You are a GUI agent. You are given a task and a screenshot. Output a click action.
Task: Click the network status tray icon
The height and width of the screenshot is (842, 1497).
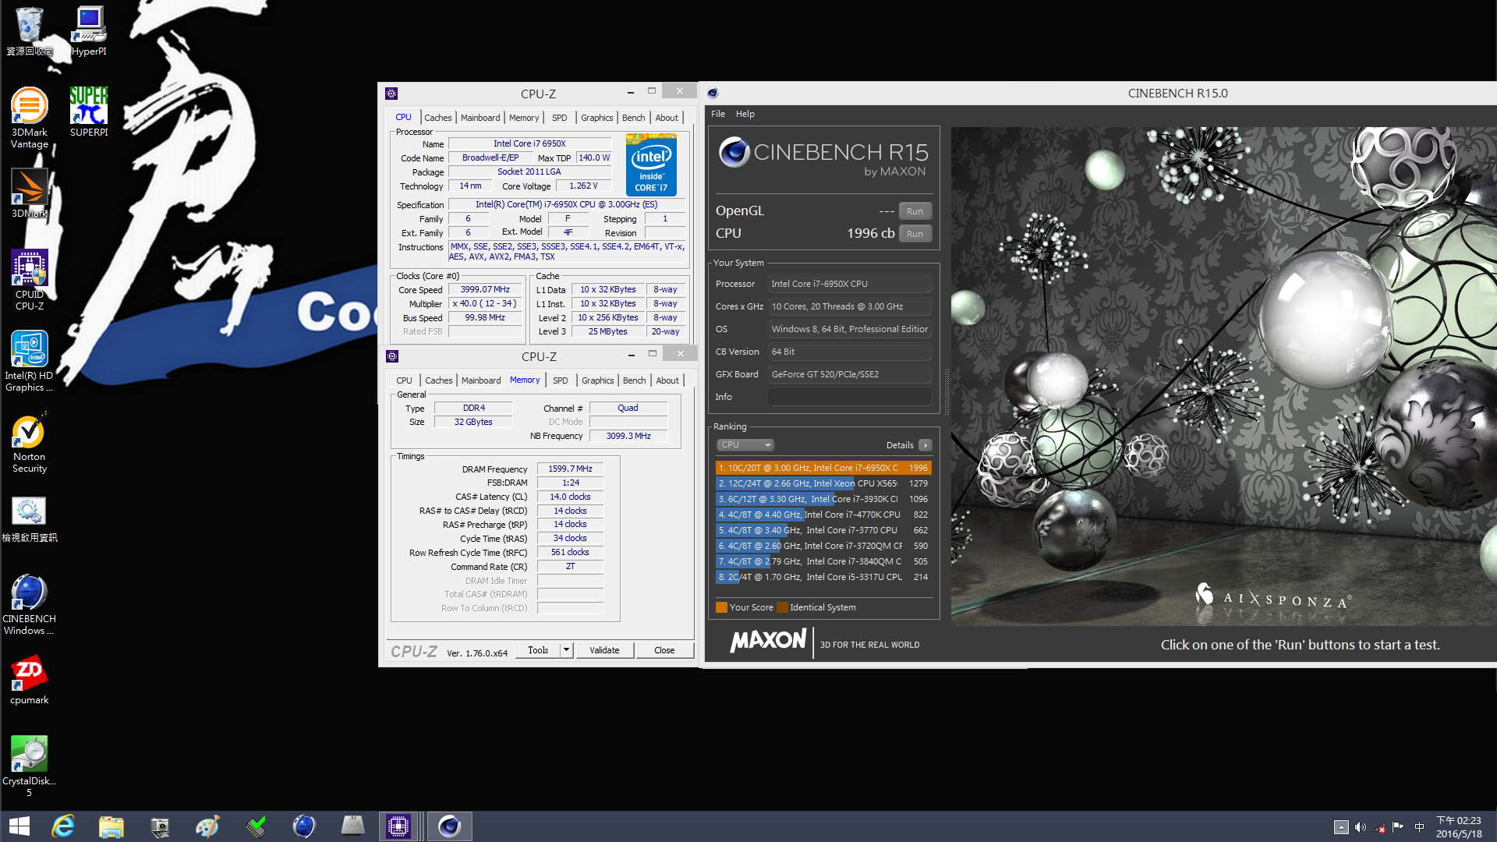point(1379,827)
